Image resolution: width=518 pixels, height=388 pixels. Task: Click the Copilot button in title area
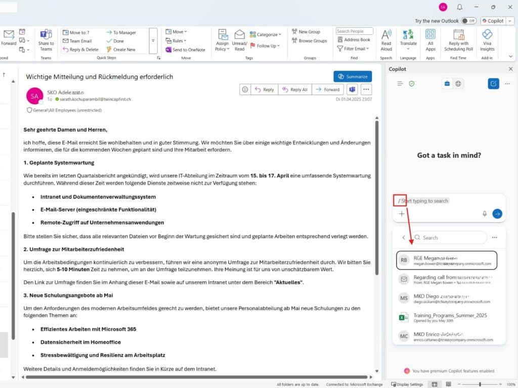pos(493,21)
